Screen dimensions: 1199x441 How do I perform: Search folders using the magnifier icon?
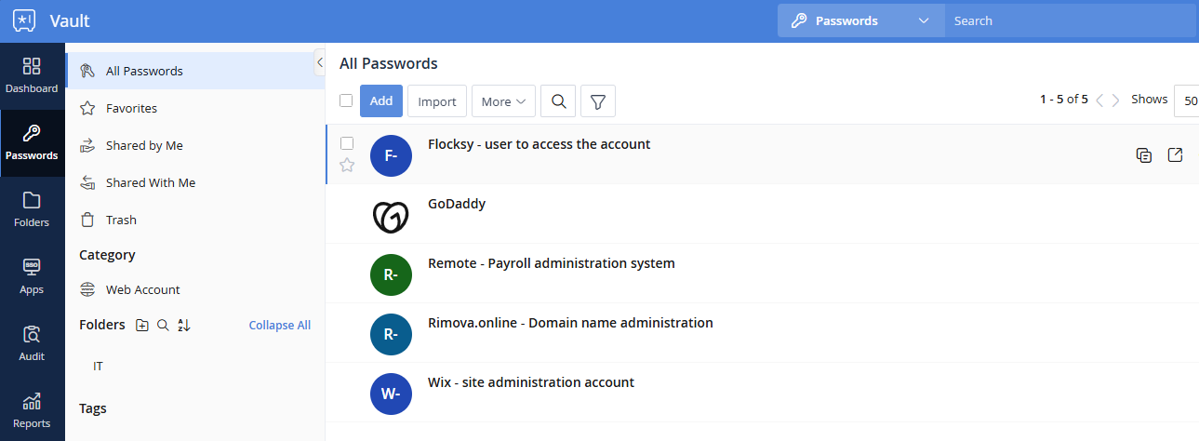pyautogui.click(x=163, y=325)
